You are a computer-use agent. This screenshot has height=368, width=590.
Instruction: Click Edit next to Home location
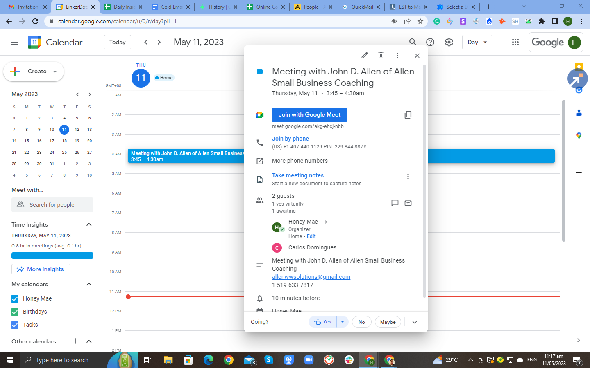pyautogui.click(x=311, y=236)
